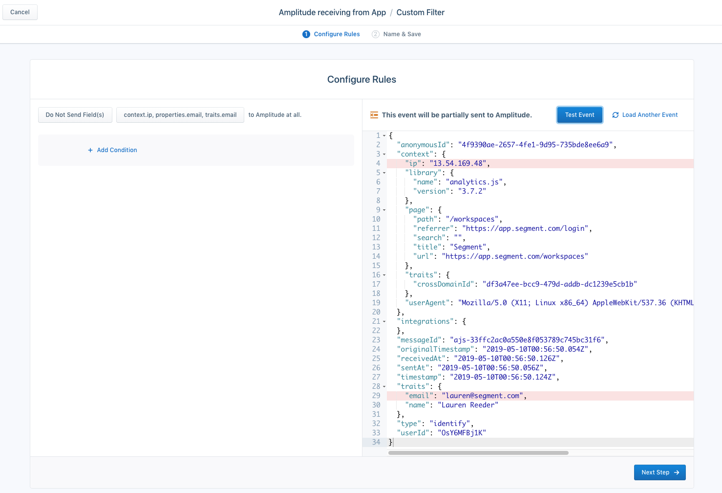Click the horizontal scrollbar under the JSON editor
The width and height of the screenshot is (722, 493).
tap(478, 453)
